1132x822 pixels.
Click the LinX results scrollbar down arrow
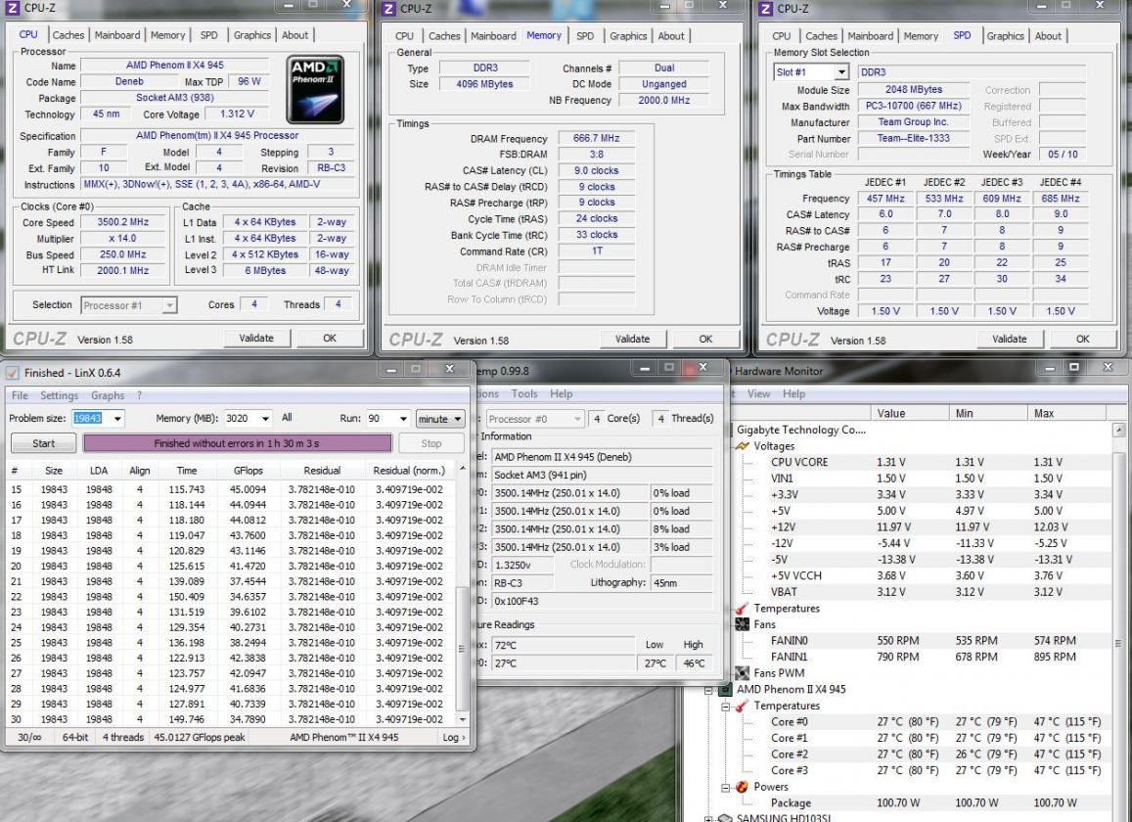[463, 719]
